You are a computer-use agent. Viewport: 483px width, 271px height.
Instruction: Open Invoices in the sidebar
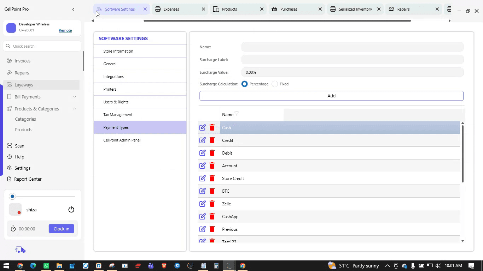pos(42,61)
